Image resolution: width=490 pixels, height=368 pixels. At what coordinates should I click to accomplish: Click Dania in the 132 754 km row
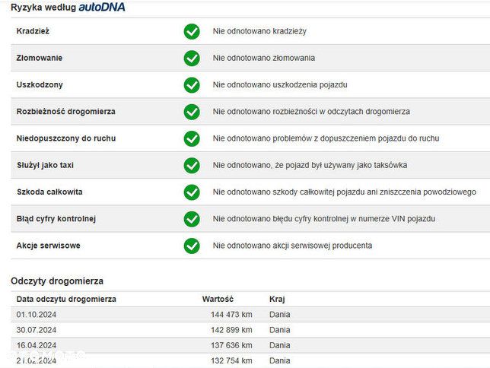[280, 361]
